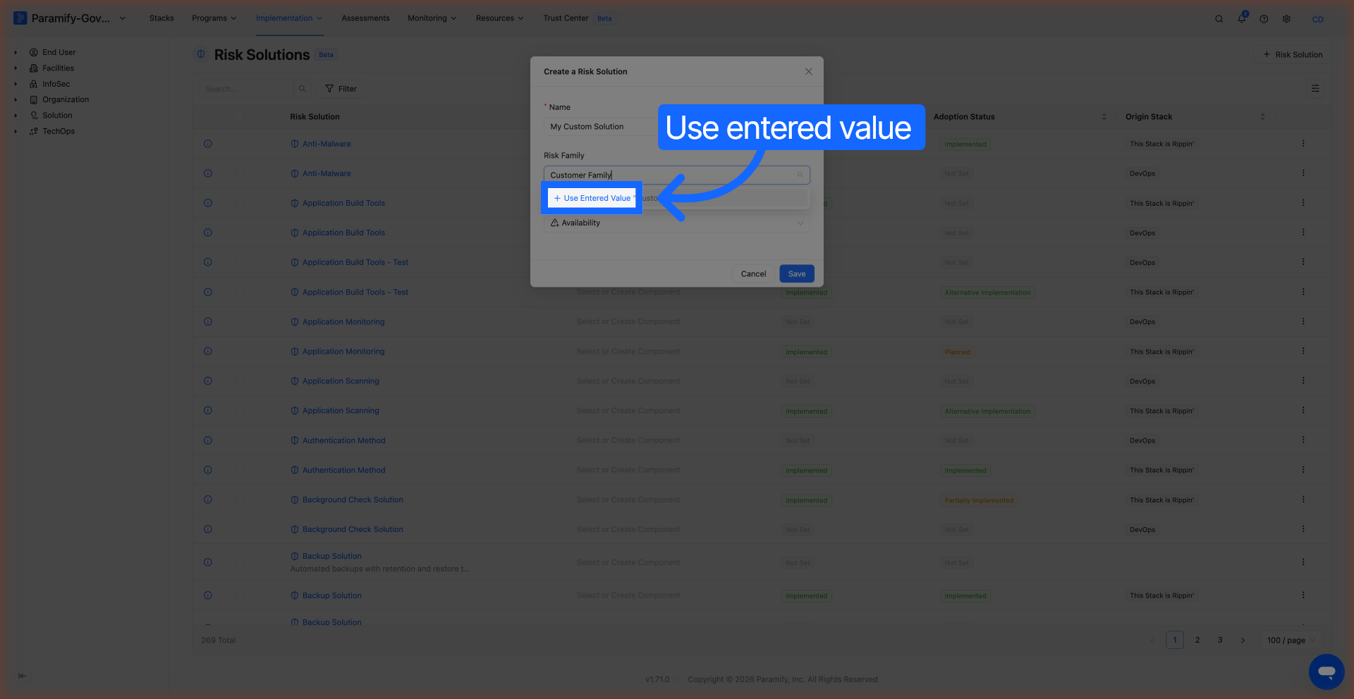Screen dimensions: 1354x699
Task: Open the Availability dropdown
Action: (676, 223)
